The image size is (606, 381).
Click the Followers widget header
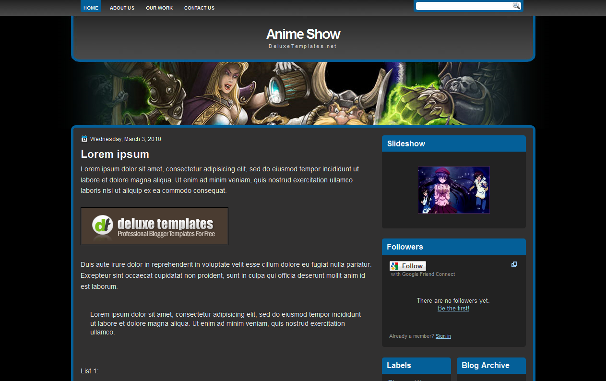[454, 247]
